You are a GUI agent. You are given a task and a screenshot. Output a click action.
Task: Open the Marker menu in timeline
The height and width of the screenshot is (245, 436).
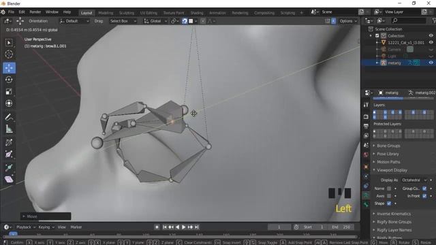(76, 227)
